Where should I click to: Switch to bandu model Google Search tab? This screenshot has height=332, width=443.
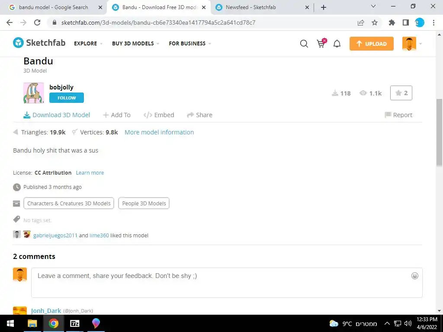tap(53, 7)
